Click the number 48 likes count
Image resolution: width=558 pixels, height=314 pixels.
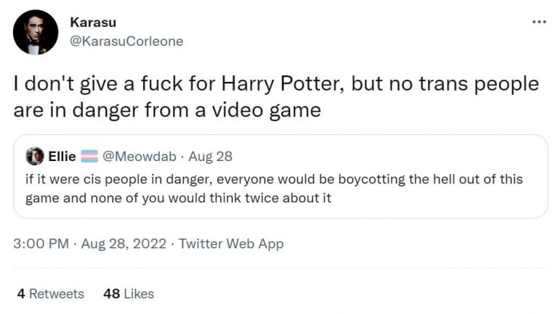[x=111, y=294]
